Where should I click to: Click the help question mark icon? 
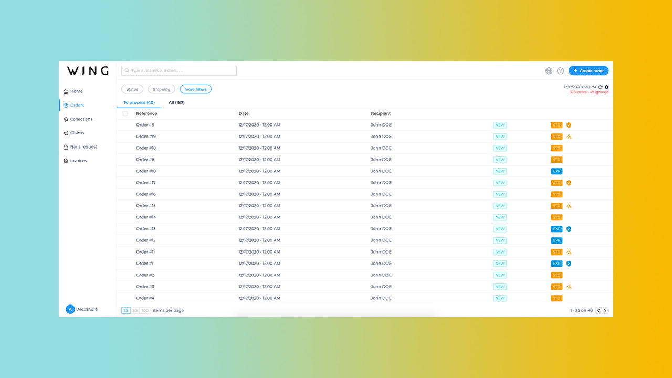pos(560,70)
